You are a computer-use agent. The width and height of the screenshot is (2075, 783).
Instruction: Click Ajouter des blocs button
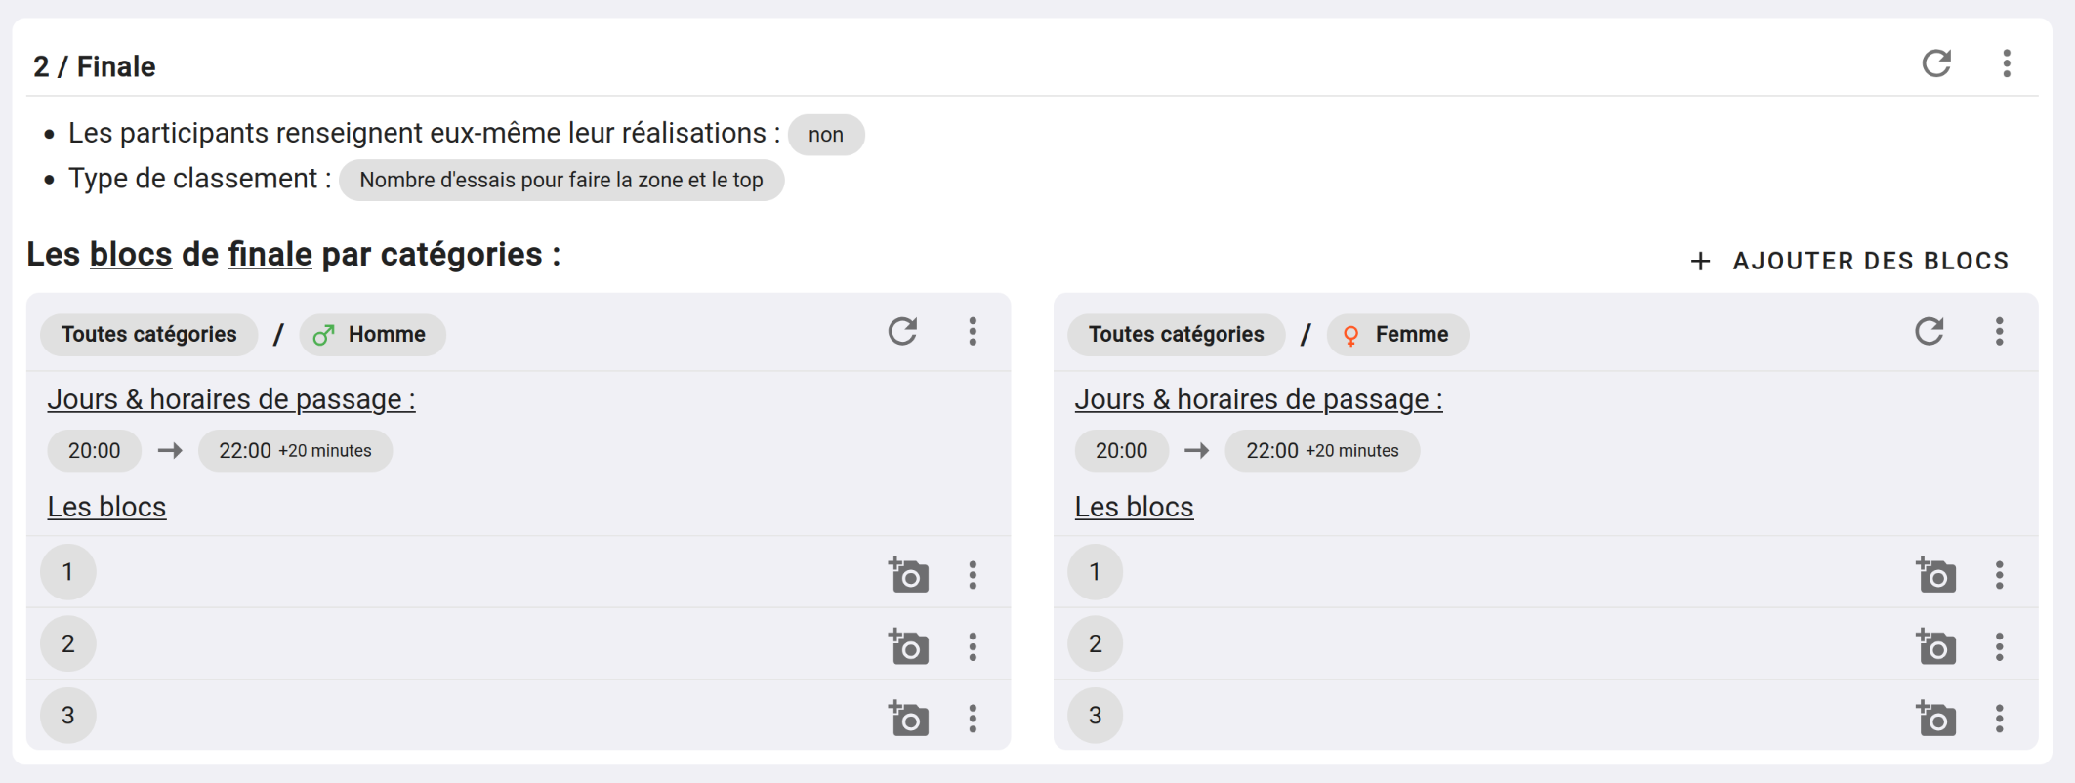pos(1850,261)
